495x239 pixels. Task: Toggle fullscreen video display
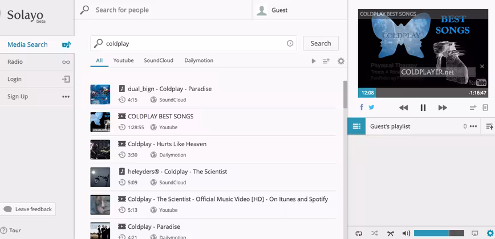(x=474, y=233)
